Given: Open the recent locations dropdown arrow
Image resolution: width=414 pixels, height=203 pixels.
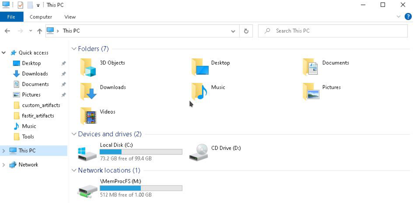Looking at the screenshot, I should (31, 31).
